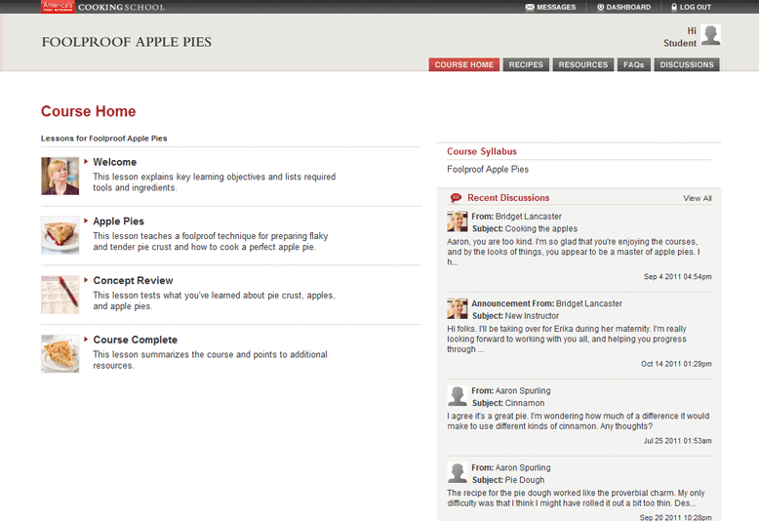Click the Course Syllabus heading
Image resolution: width=759 pixels, height=521 pixels.
tap(482, 151)
